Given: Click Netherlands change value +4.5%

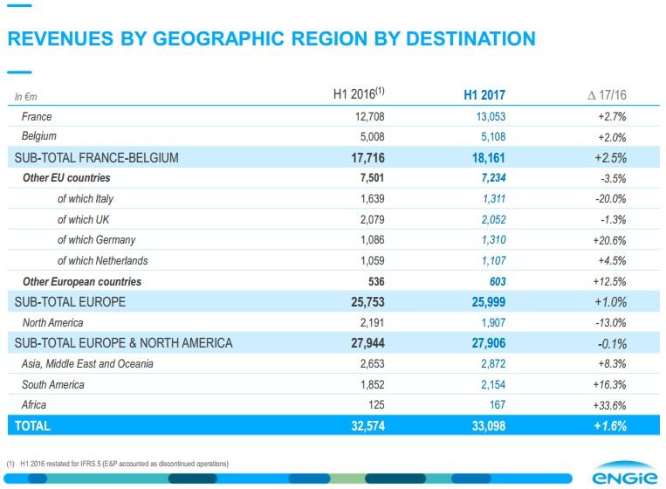Looking at the screenshot, I should 612,260.
